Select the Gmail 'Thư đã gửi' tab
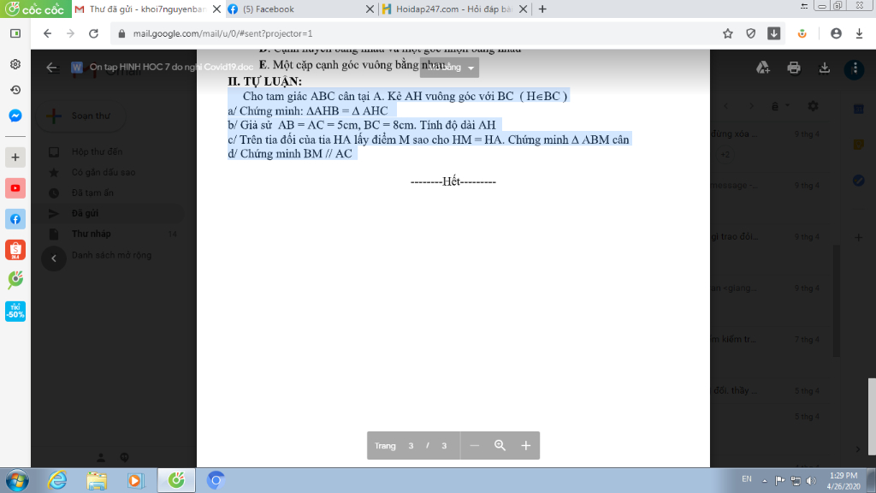Screen dimensions: 876x493 click(147, 9)
